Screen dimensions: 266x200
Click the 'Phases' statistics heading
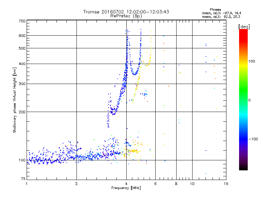coord(215,10)
